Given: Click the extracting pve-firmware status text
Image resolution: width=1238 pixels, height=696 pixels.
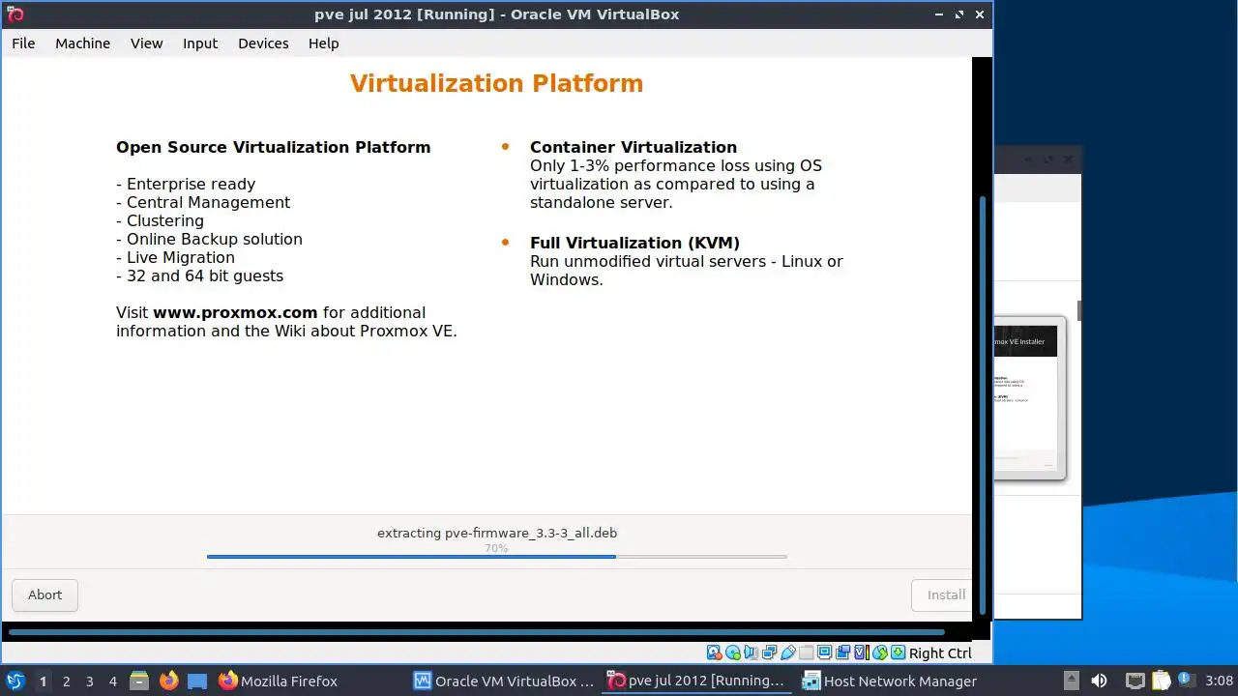Looking at the screenshot, I should tap(497, 533).
